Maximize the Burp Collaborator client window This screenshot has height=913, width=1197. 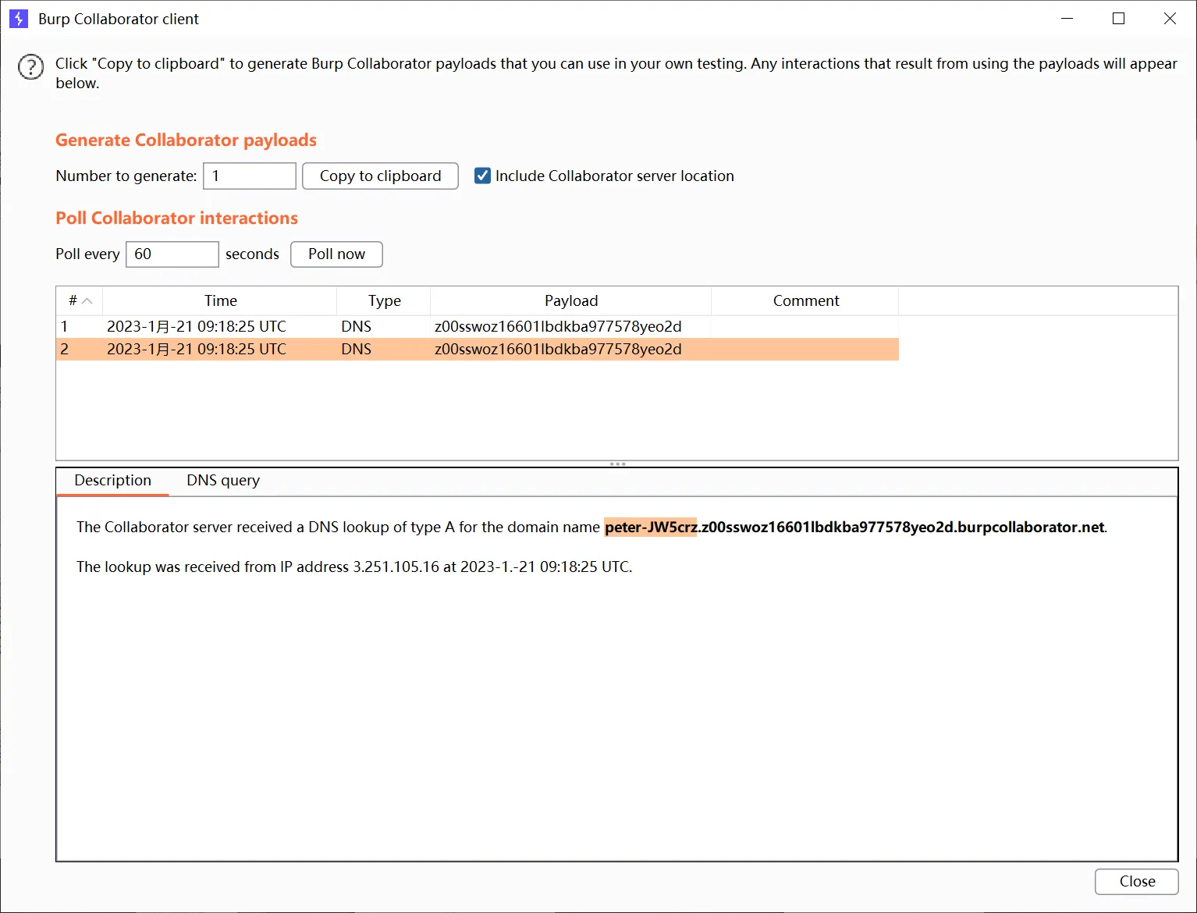1118,19
